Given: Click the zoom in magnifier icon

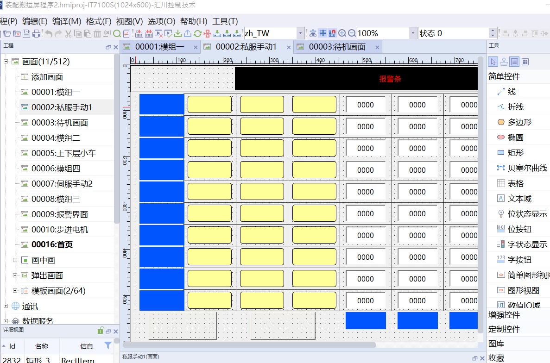Looking at the screenshot, I should tap(342, 33).
